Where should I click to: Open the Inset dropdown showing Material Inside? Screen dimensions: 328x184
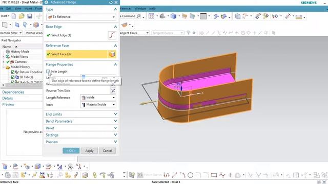[98, 105]
